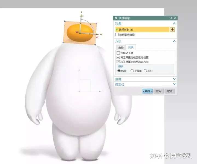
Task: Pick the cage's bottom-left corner point
Action: click(x=63, y=43)
